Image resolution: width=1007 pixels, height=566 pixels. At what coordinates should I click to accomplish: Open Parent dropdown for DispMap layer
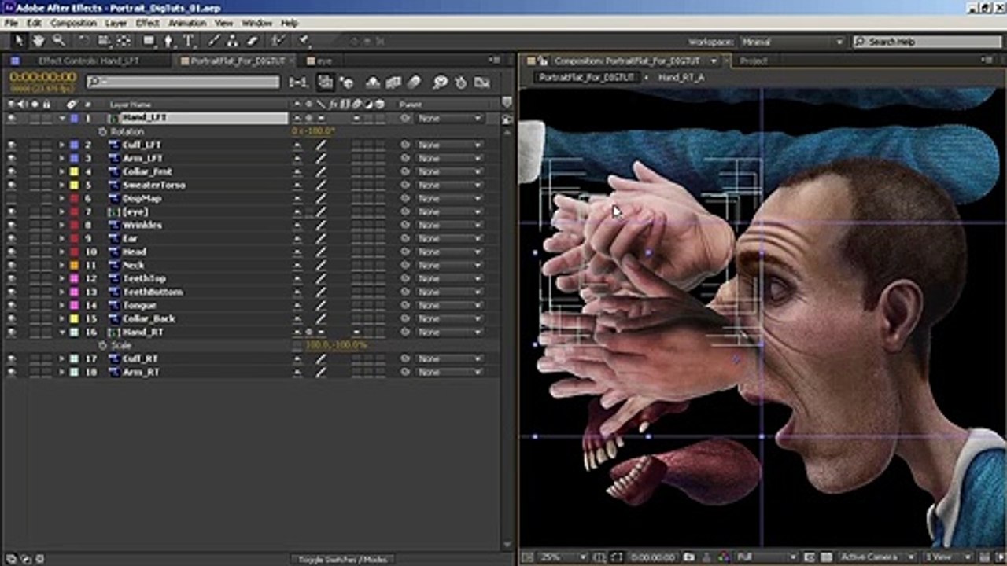(449, 198)
